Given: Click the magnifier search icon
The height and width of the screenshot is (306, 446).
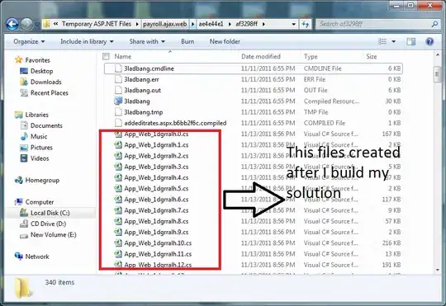Looking at the screenshot, I should [x=434, y=24].
